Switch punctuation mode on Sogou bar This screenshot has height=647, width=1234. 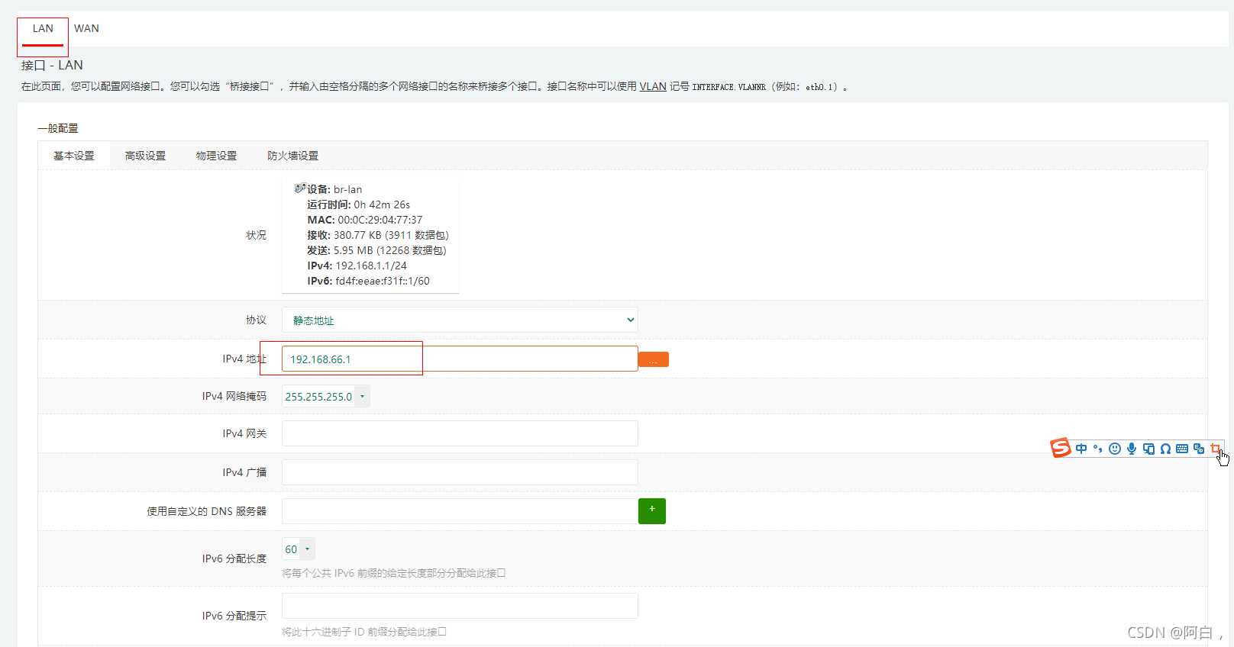tap(1098, 449)
